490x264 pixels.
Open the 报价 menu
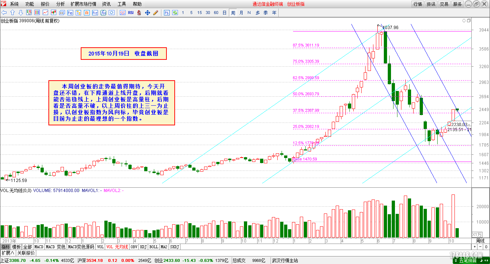coord(45,4)
